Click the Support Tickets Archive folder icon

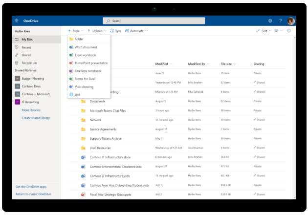(x=83, y=139)
